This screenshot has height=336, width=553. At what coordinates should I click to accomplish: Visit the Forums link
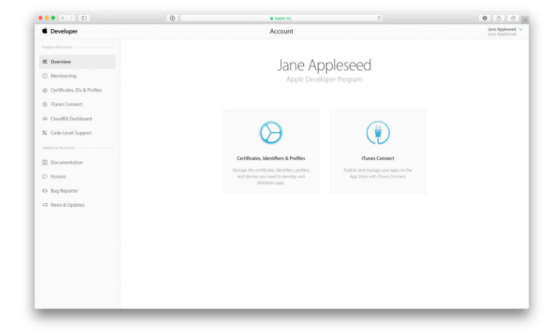coord(58,176)
